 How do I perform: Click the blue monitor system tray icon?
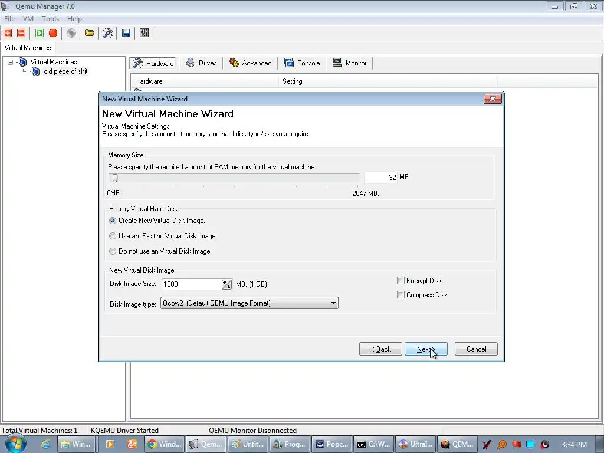point(530,444)
